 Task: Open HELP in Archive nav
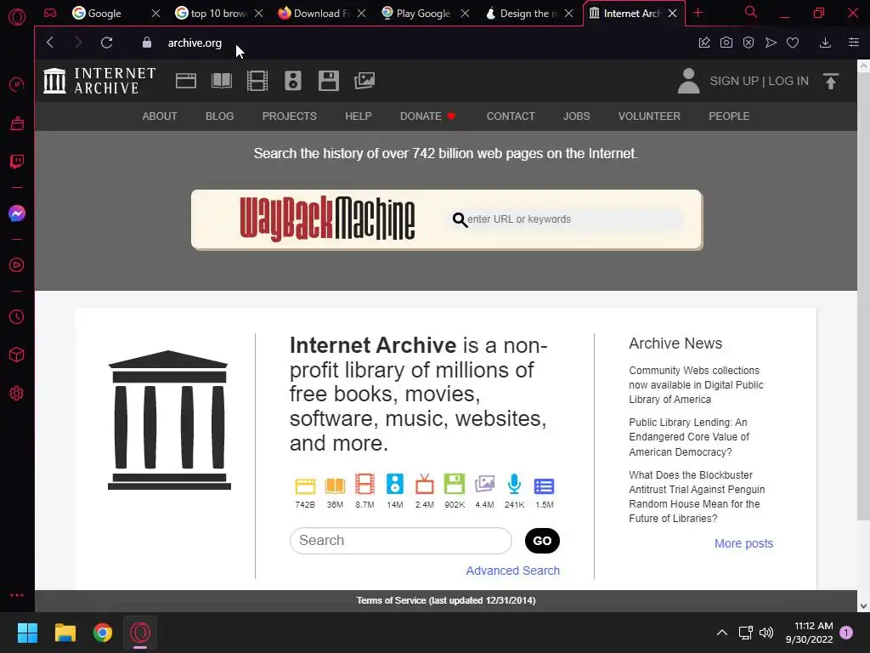pos(359,116)
